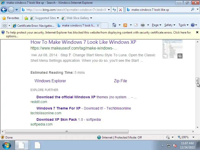Image resolution: width=200 pixels, height=150 pixels.
Task: Click the Home icon in command bar
Action: [x=114, y=25]
